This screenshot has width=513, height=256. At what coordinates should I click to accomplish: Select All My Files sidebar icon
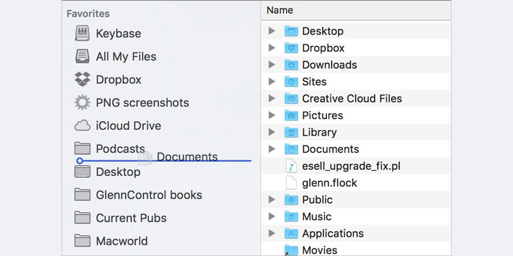pyautogui.click(x=82, y=56)
